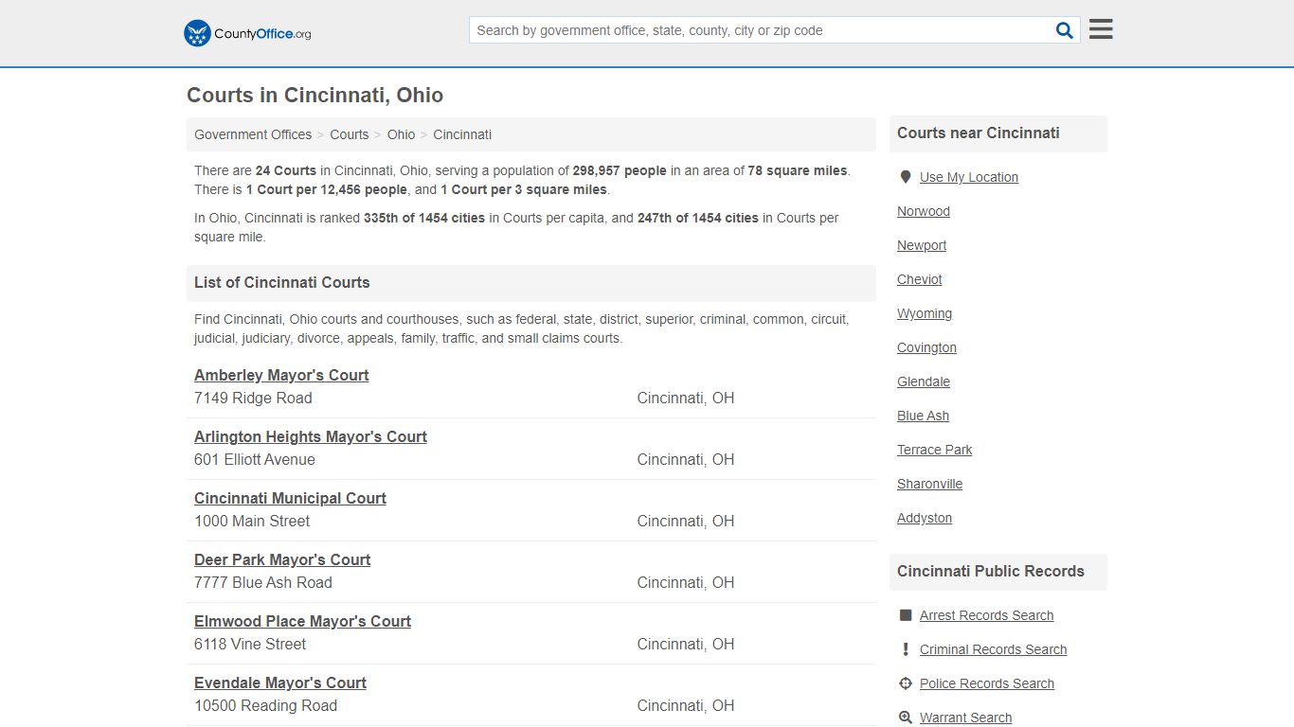The image size is (1294, 727).
Task: Click the 601 Elliott Avenue address
Action: (255, 460)
